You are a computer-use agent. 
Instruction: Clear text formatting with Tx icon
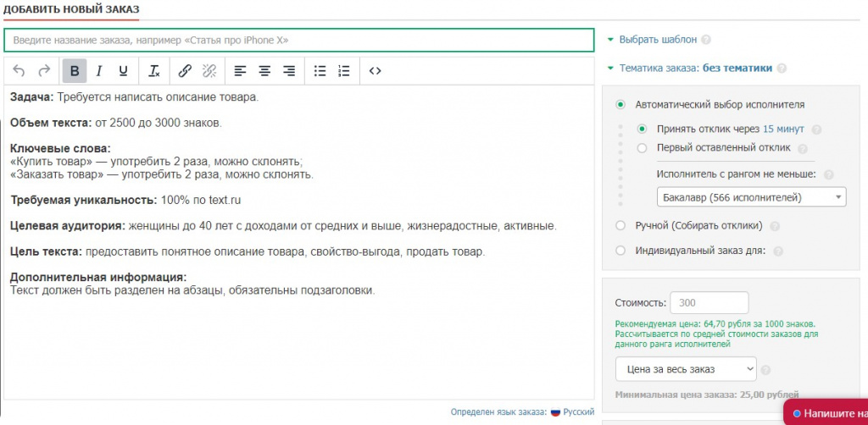pyautogui.click(x=154, y=71)
